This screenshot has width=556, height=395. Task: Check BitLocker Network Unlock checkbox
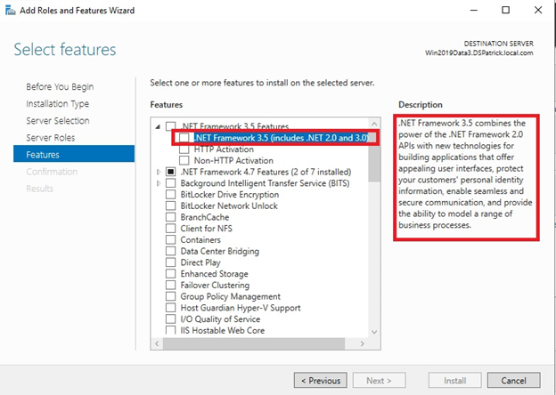170,206
